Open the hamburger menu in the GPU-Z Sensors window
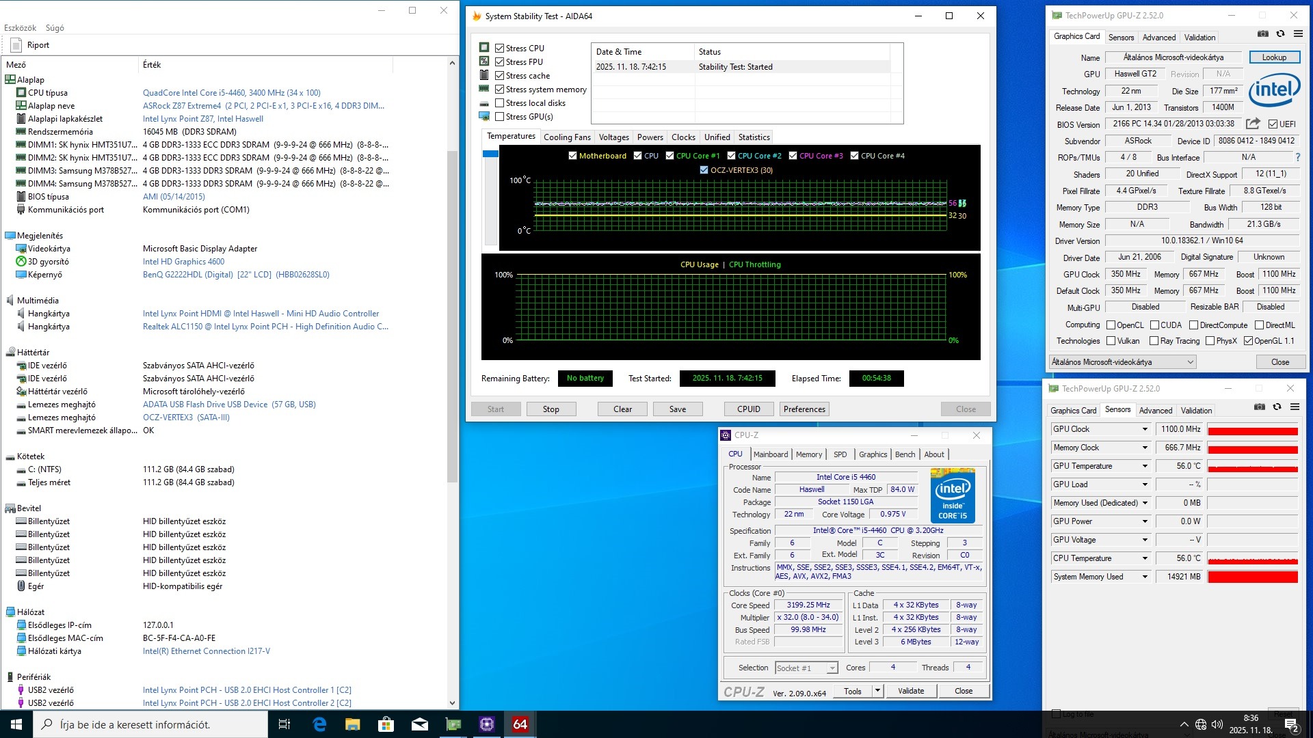 1295,407
